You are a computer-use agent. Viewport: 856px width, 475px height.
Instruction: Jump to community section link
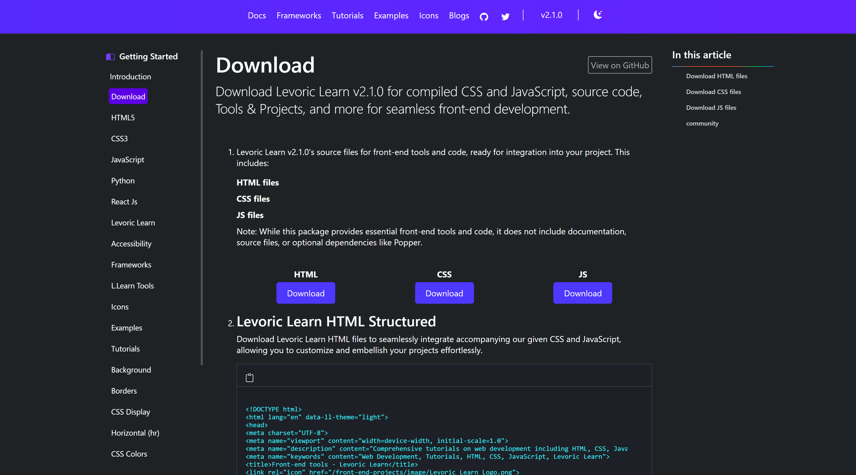coord(702,123)
